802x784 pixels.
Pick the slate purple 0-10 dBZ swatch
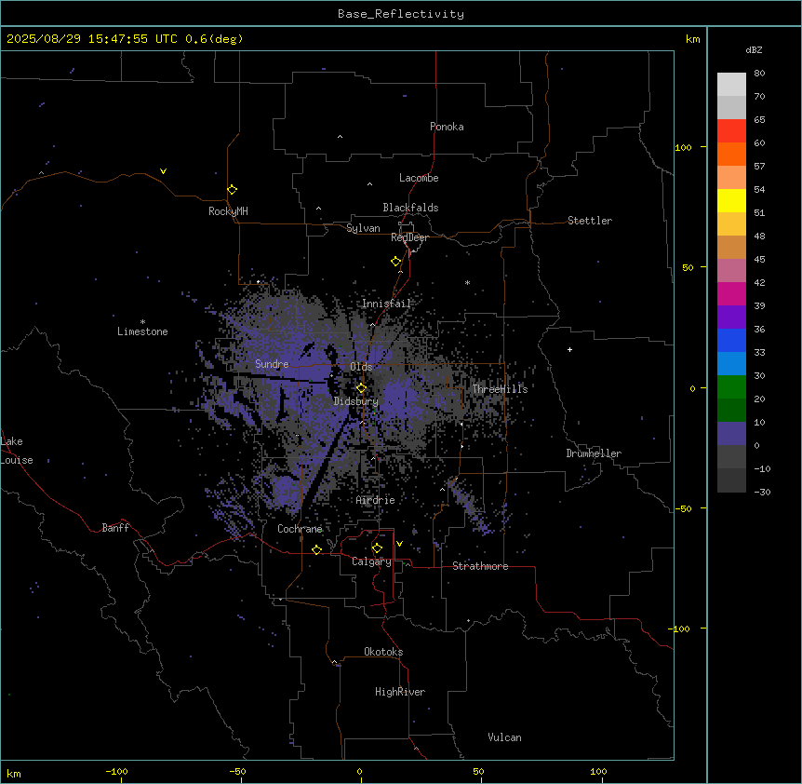(731, 434)
